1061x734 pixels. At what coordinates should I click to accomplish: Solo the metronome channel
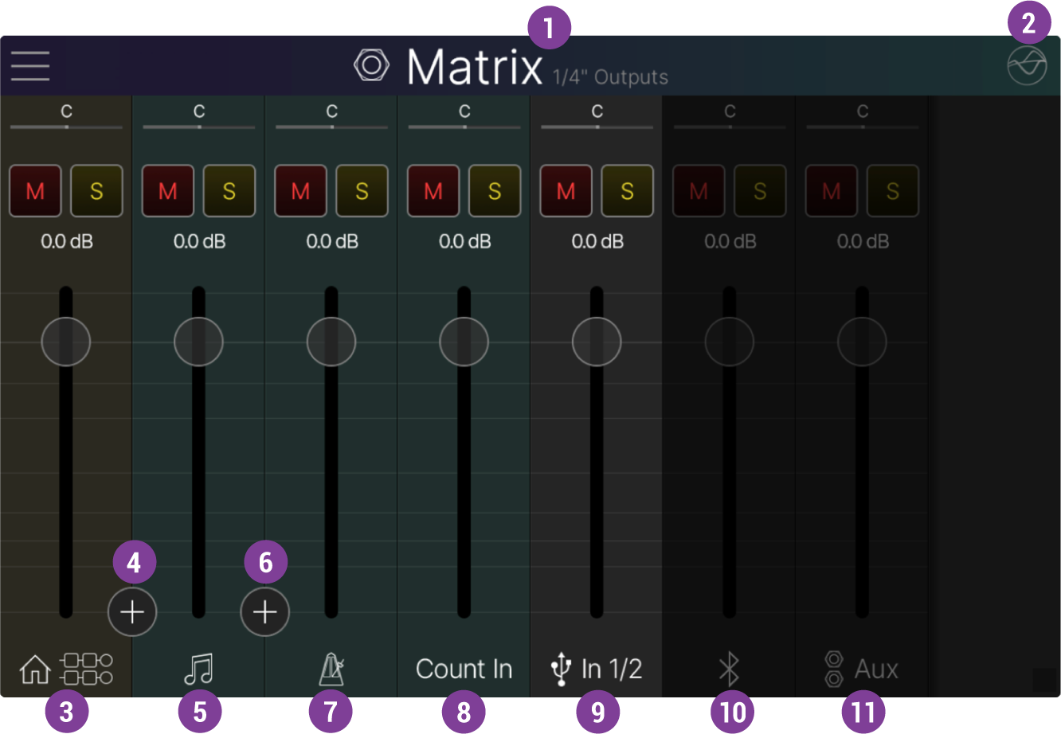[362, 190]
